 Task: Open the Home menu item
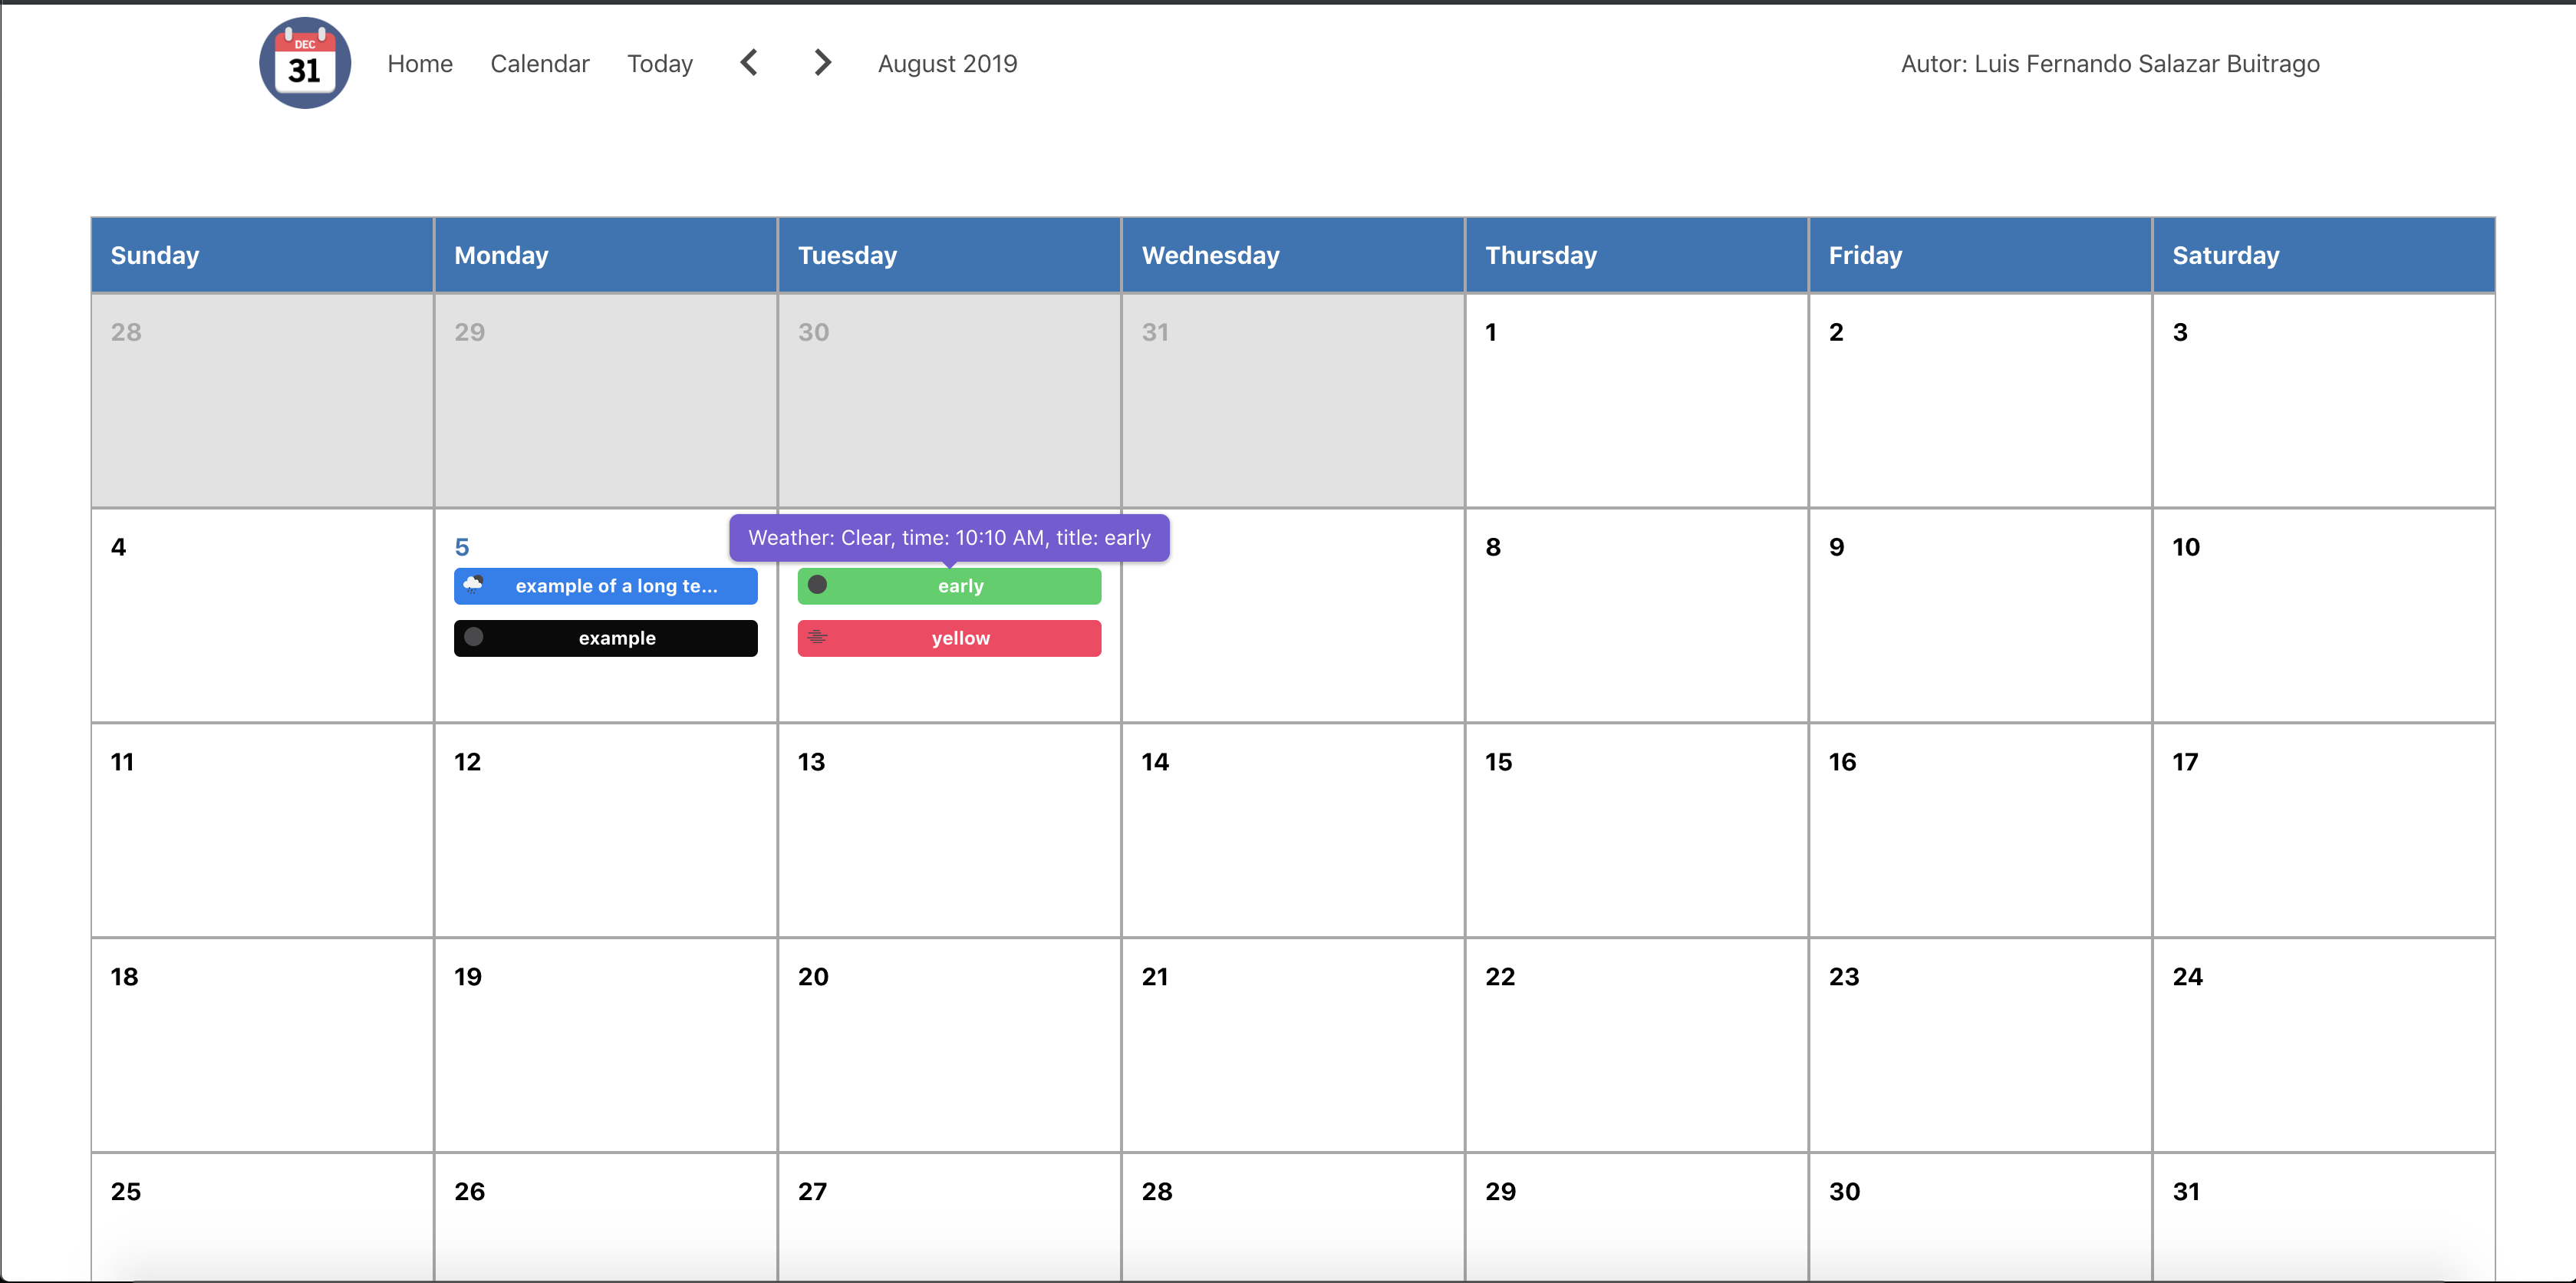tap(420, 64)
